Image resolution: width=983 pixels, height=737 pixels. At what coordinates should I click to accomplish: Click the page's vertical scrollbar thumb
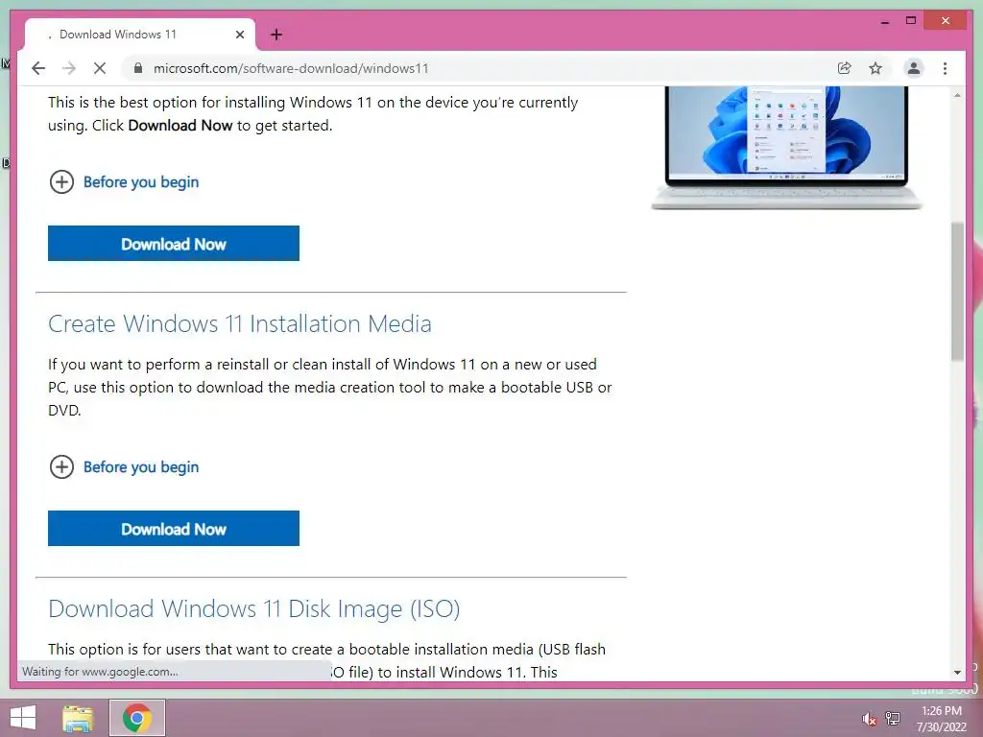tap(957, 292)
